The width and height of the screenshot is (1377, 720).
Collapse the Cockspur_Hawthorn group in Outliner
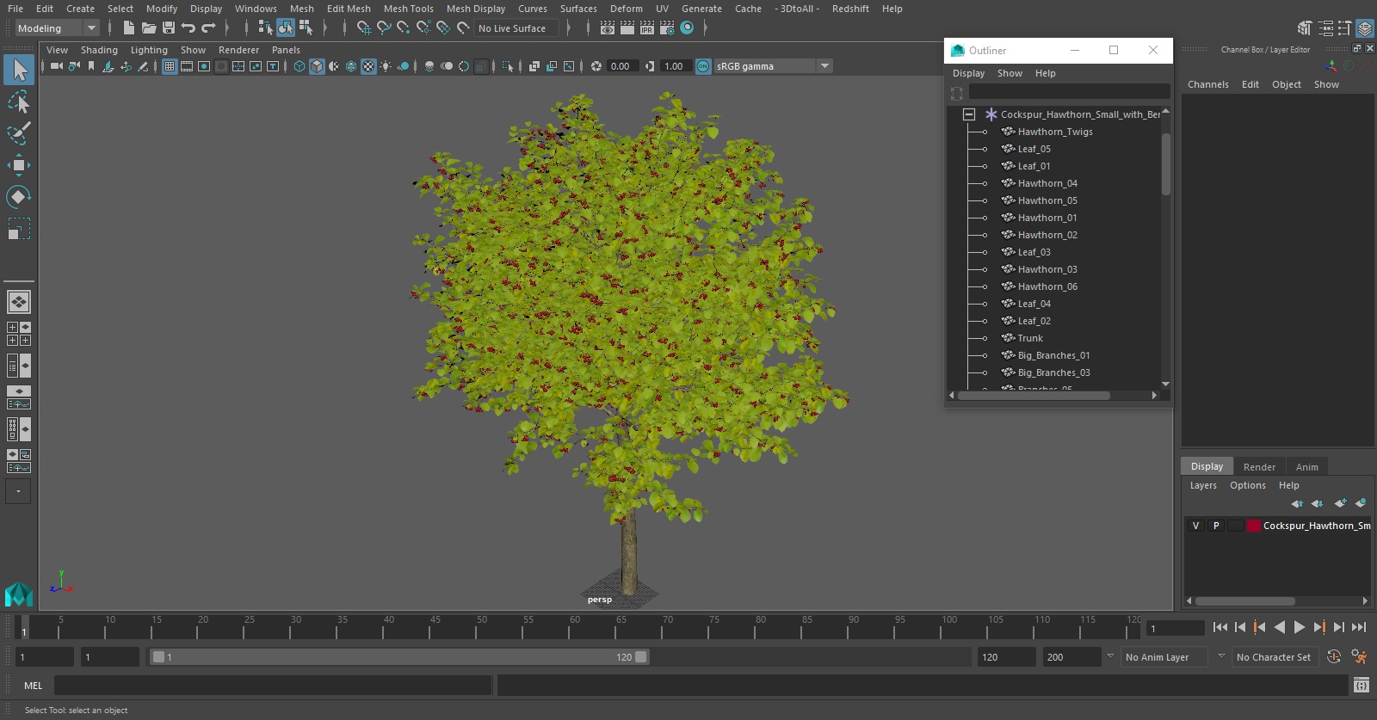pos(969,114)
